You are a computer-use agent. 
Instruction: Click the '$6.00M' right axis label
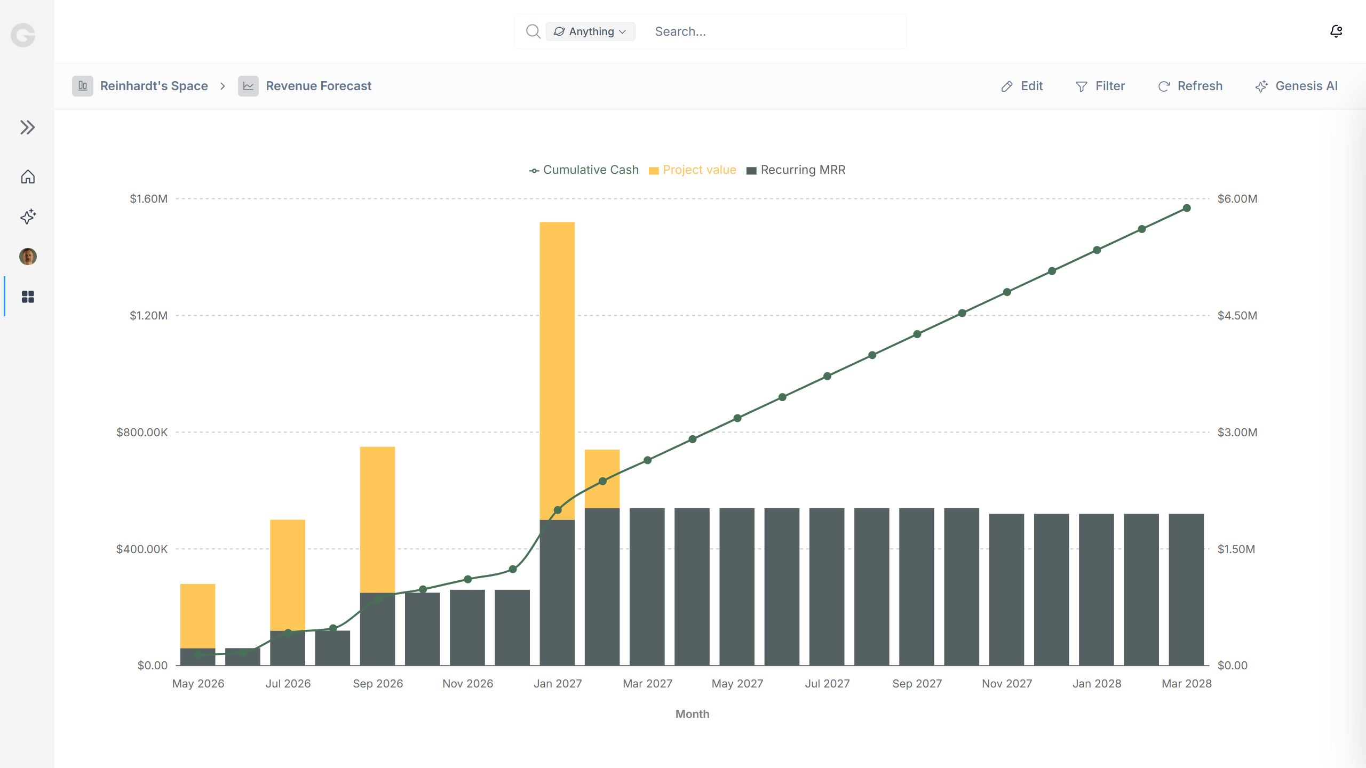pyautogui.click(x=1237, y=199)
